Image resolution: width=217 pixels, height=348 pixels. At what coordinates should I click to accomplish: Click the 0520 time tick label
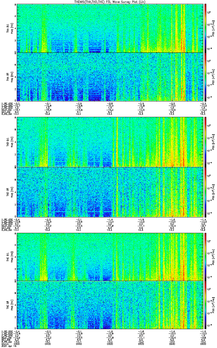[x=141, y=344]
